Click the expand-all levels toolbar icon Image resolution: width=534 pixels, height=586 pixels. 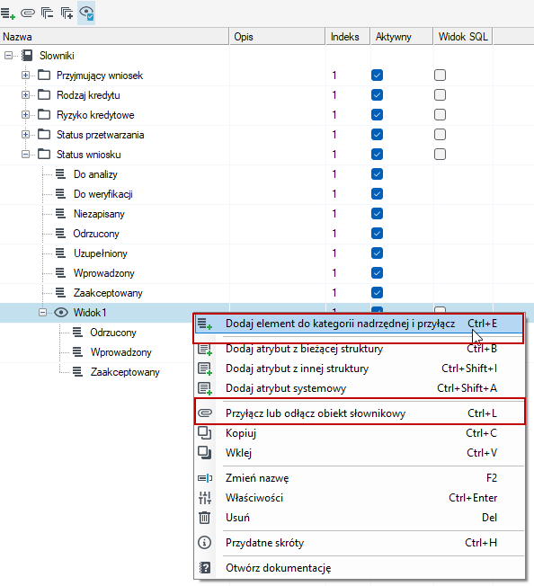point(67,13)
